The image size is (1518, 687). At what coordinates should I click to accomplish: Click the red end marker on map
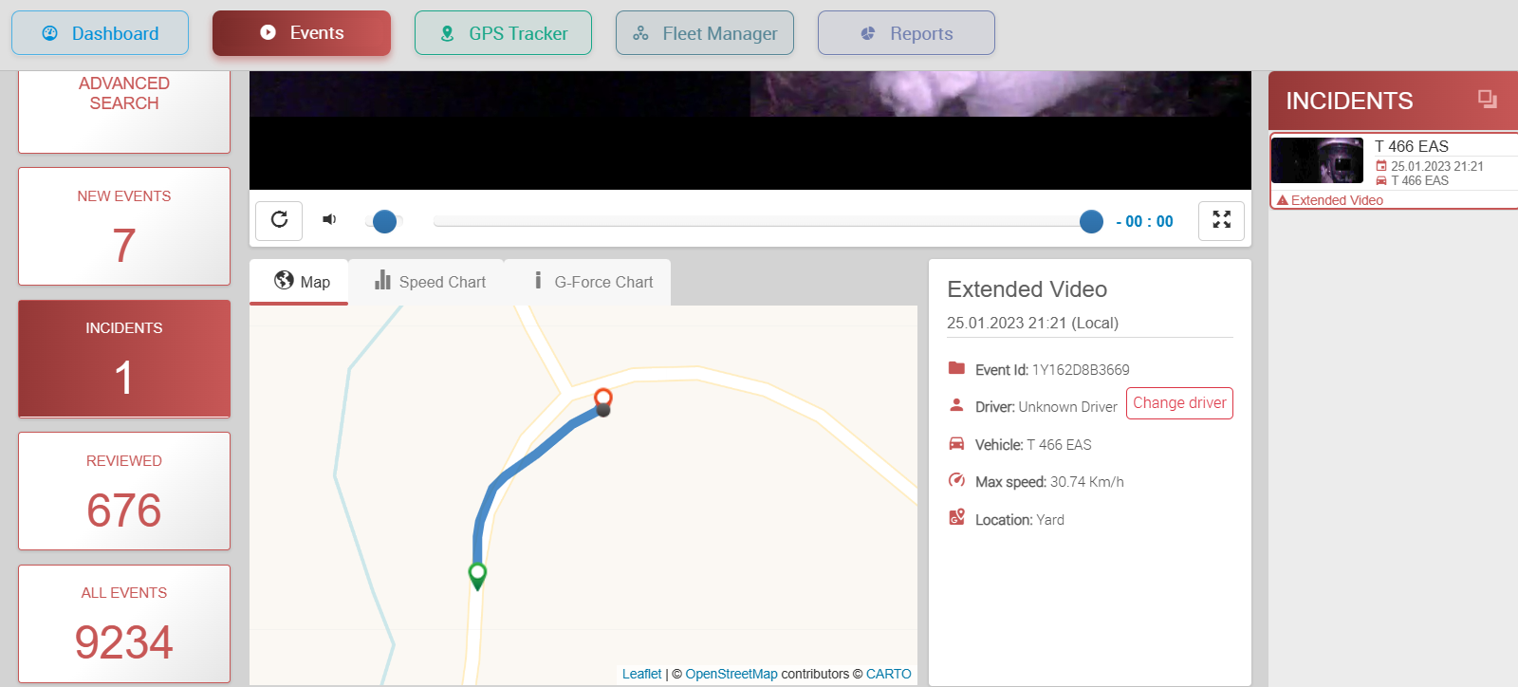click(602, 398)
